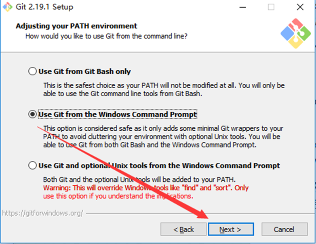The width and height of the screenshot is (316, 244).
Task: Select 'Use Git from Git Bash only'
Action: tap(32, 72)
